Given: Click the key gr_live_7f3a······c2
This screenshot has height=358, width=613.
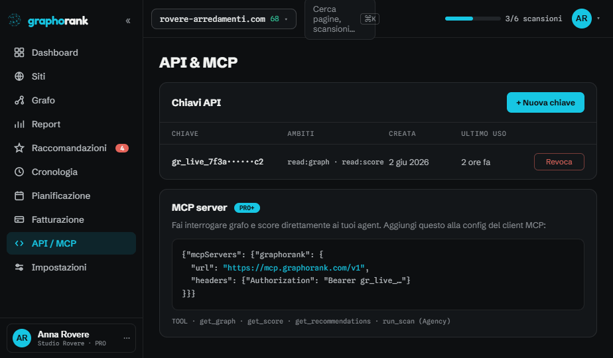Looking at the screenshot, I should pos(218,162).
